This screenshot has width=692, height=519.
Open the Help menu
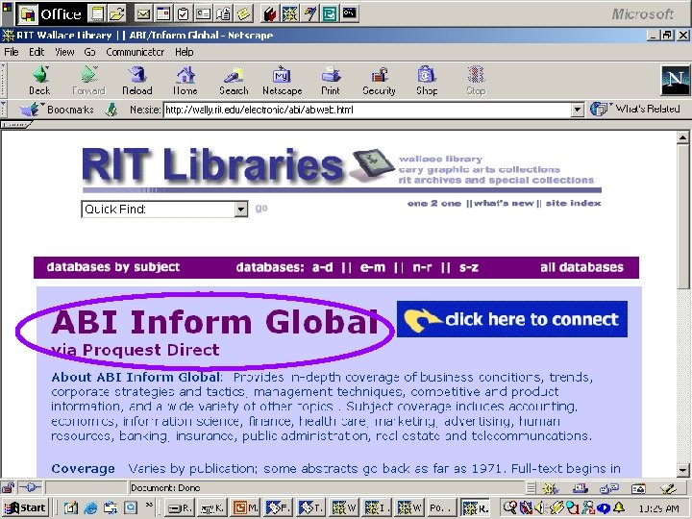pos(184,52)
